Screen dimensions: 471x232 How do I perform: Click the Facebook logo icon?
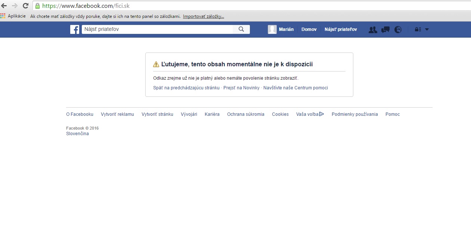(75, 29)
